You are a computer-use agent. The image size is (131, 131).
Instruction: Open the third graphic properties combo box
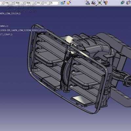click(x=30, y=3)
